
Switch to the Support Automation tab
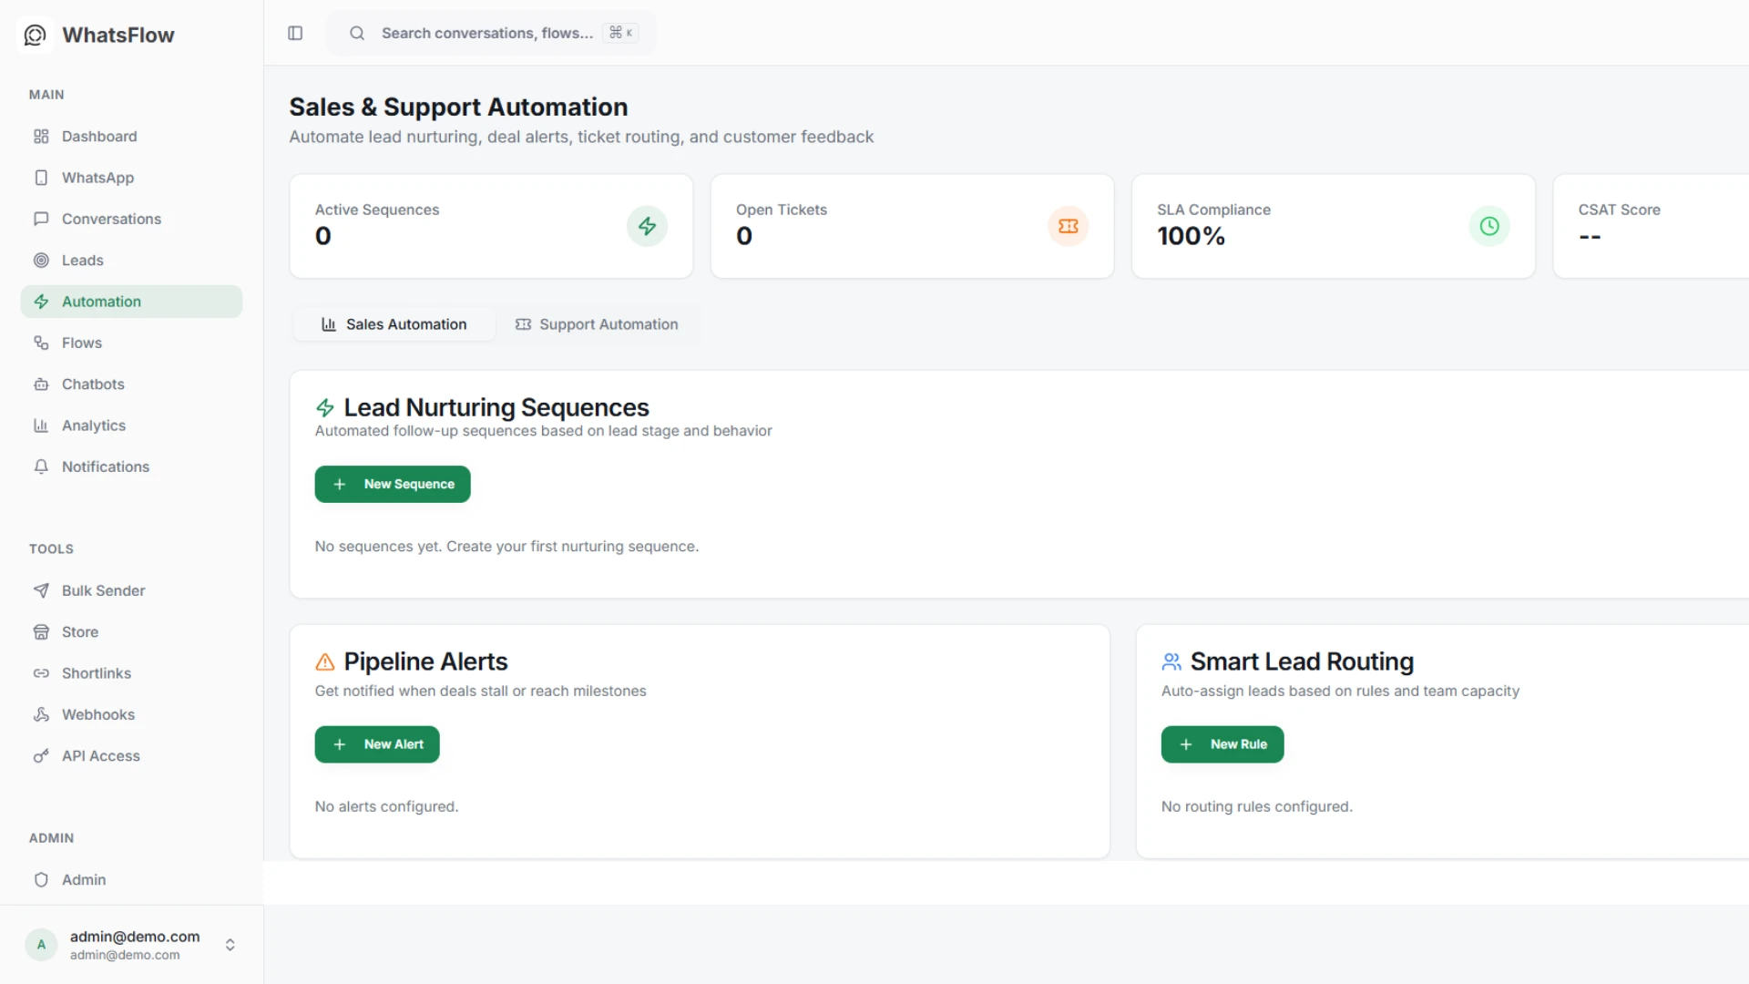click(597, 324)
